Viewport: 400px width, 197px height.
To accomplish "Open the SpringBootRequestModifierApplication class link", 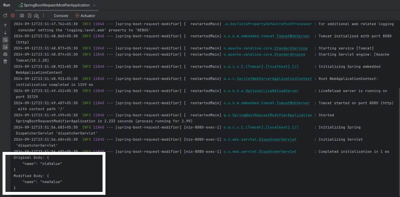I will coord(272,115).
